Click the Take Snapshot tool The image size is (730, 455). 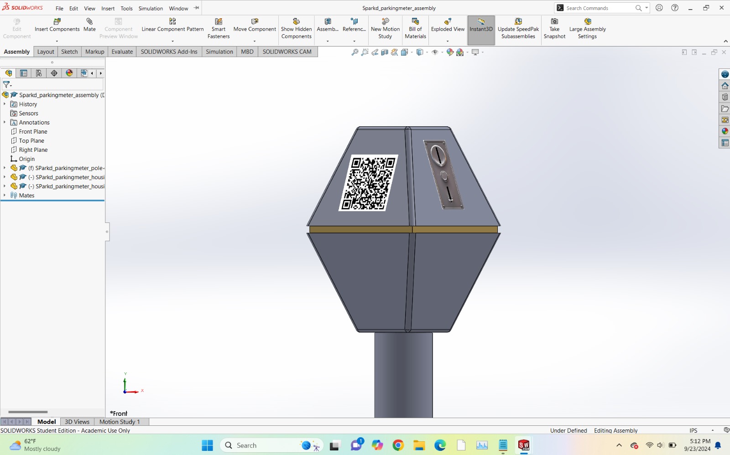point(554,29)
